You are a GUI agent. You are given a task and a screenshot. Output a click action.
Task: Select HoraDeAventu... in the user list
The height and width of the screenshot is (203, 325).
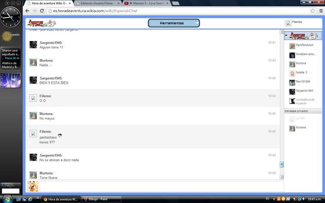303,55
